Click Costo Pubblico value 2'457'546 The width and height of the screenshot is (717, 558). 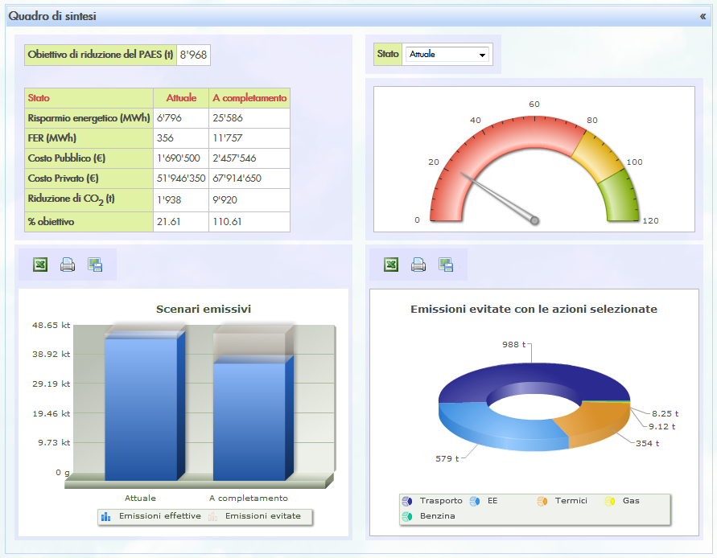click(249, 158)
